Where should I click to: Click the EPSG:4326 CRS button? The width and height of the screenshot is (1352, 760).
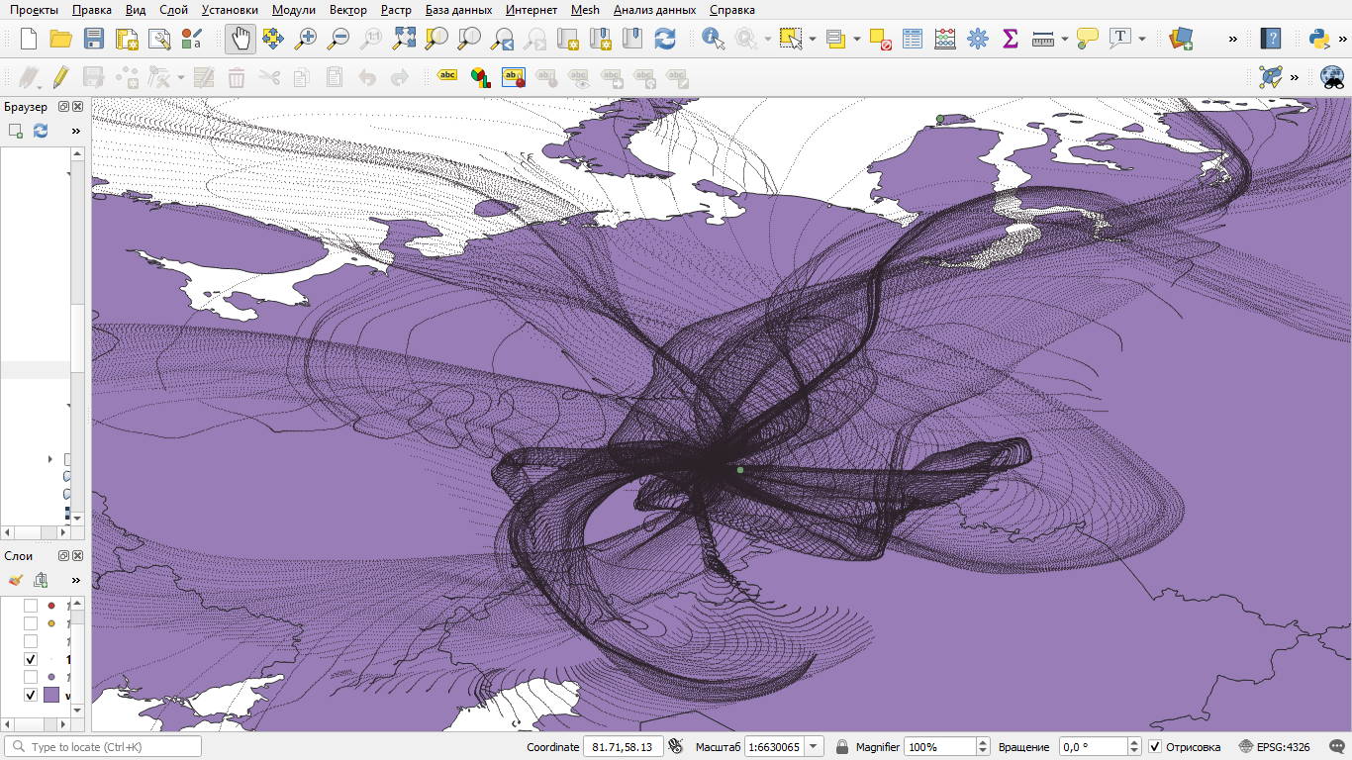pyautogui.click(x=1283, y=747)
